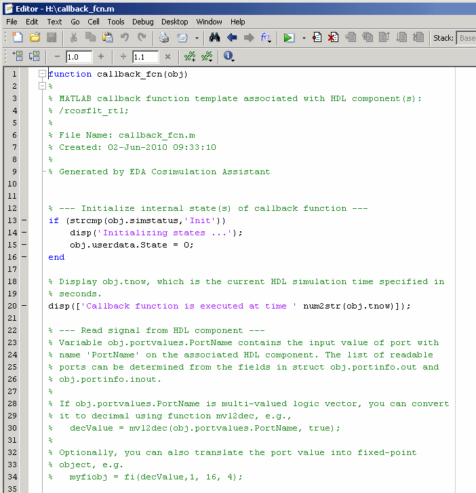Run the file with the green play icon
The width and height of the screenshot is (476, 493).
click(289, 38)
